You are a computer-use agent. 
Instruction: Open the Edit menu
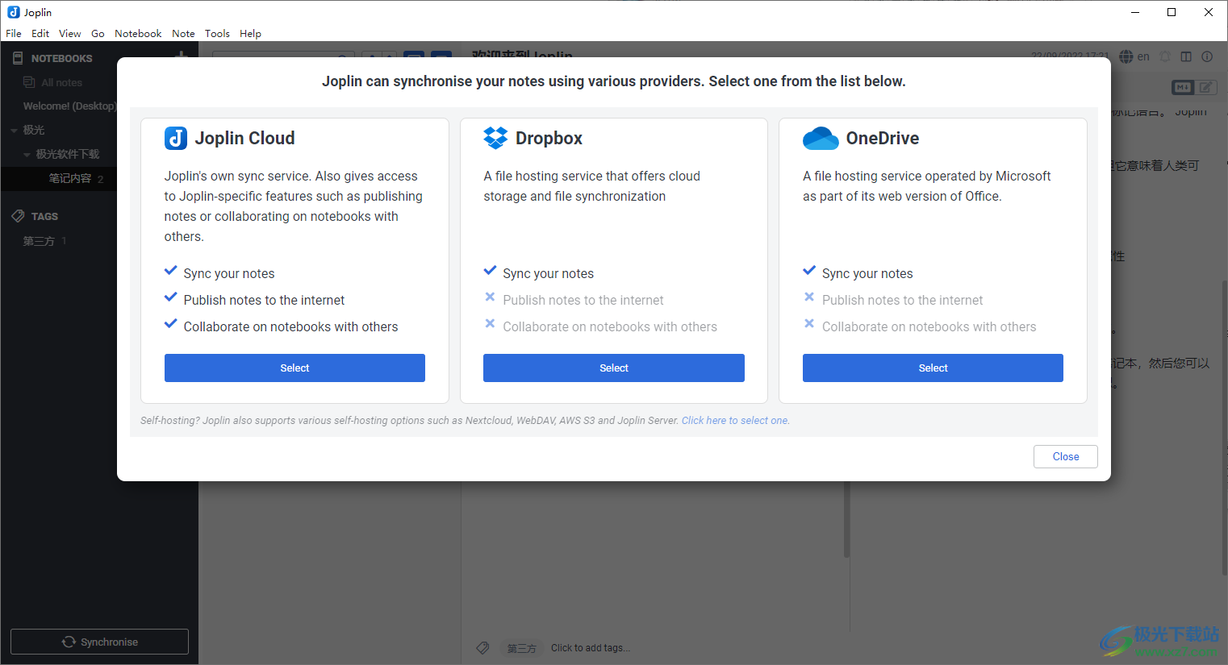tap(40, 33)
